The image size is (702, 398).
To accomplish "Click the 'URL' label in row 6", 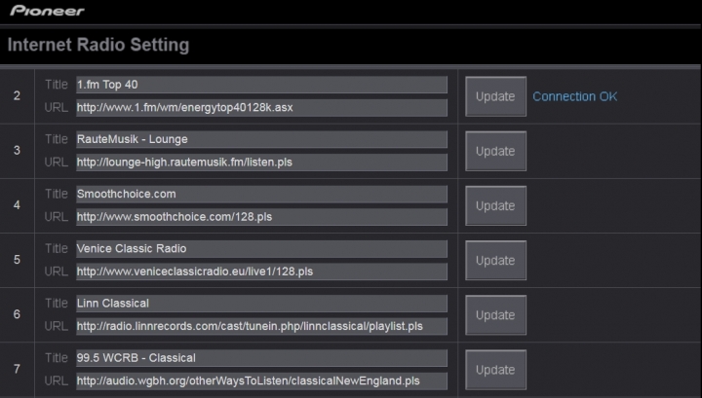I will click(57, 326).
